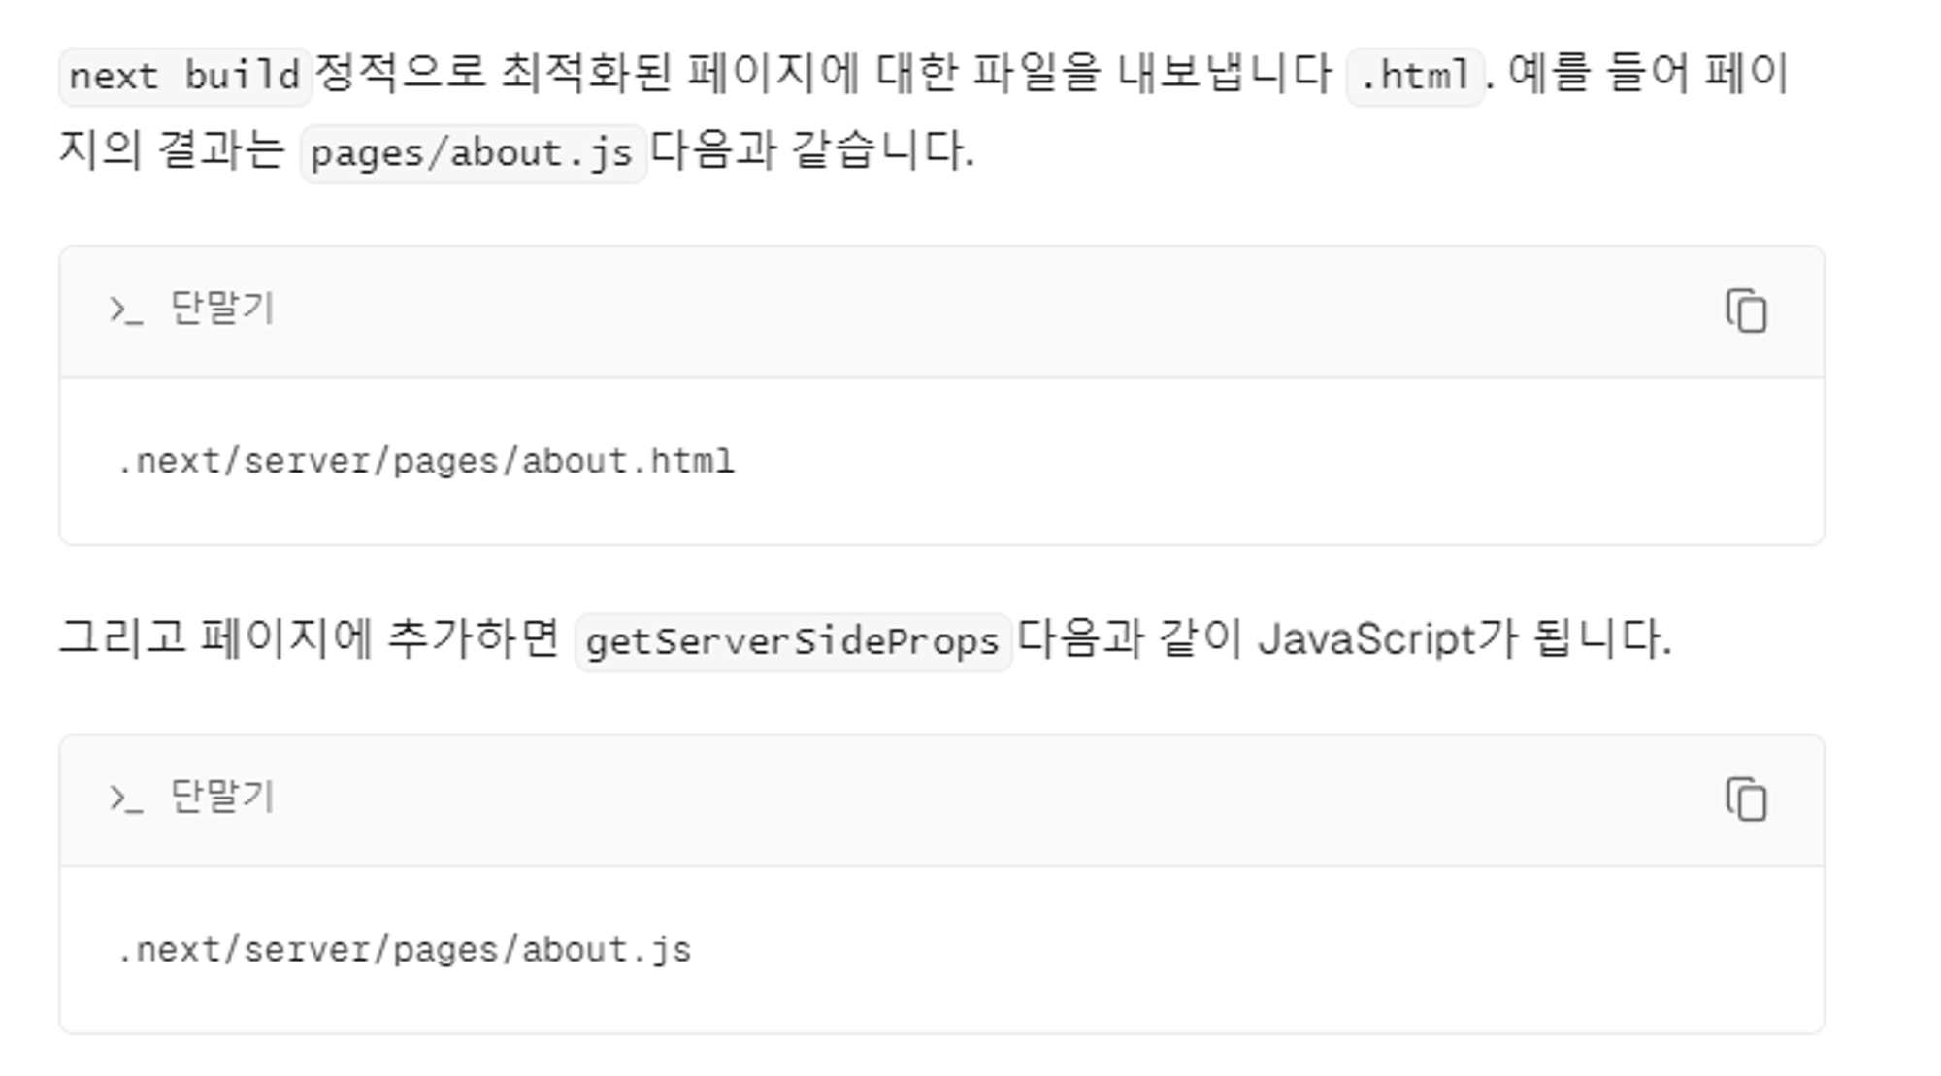Click the 단말기 label of second code block

222,797
